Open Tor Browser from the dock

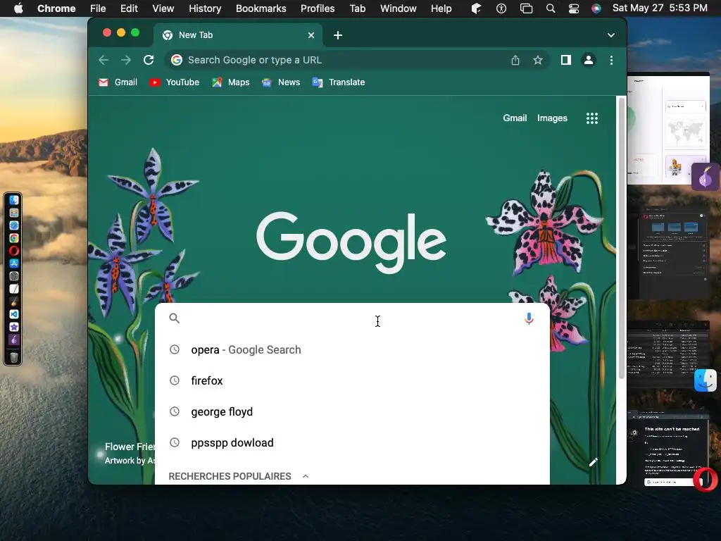point(14,340)
